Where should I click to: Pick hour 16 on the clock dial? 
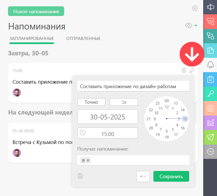pyautogui.click(x=183, y=128)
